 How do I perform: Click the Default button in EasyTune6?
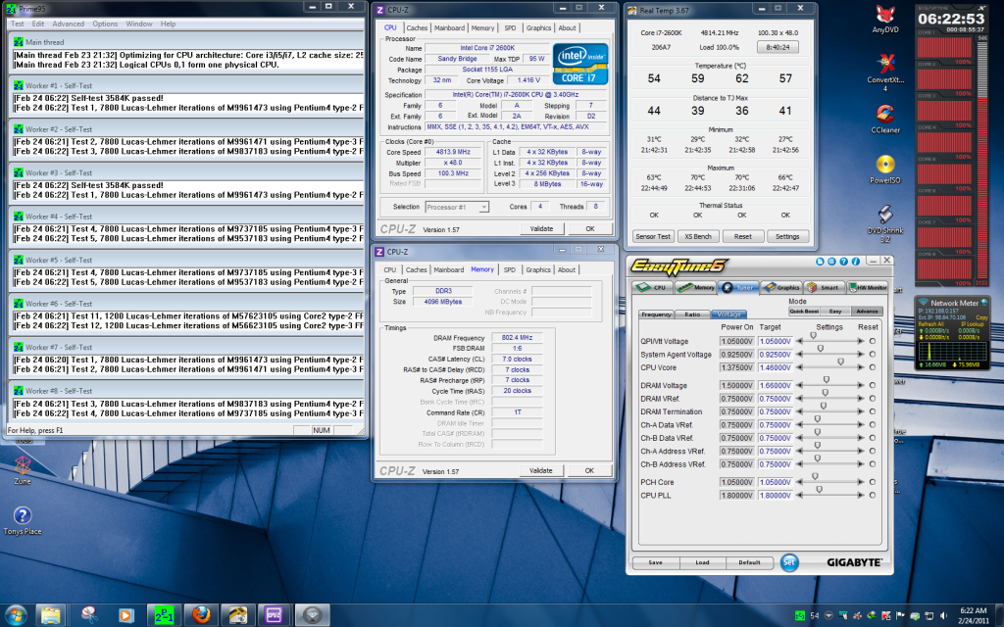click(749, 562)
